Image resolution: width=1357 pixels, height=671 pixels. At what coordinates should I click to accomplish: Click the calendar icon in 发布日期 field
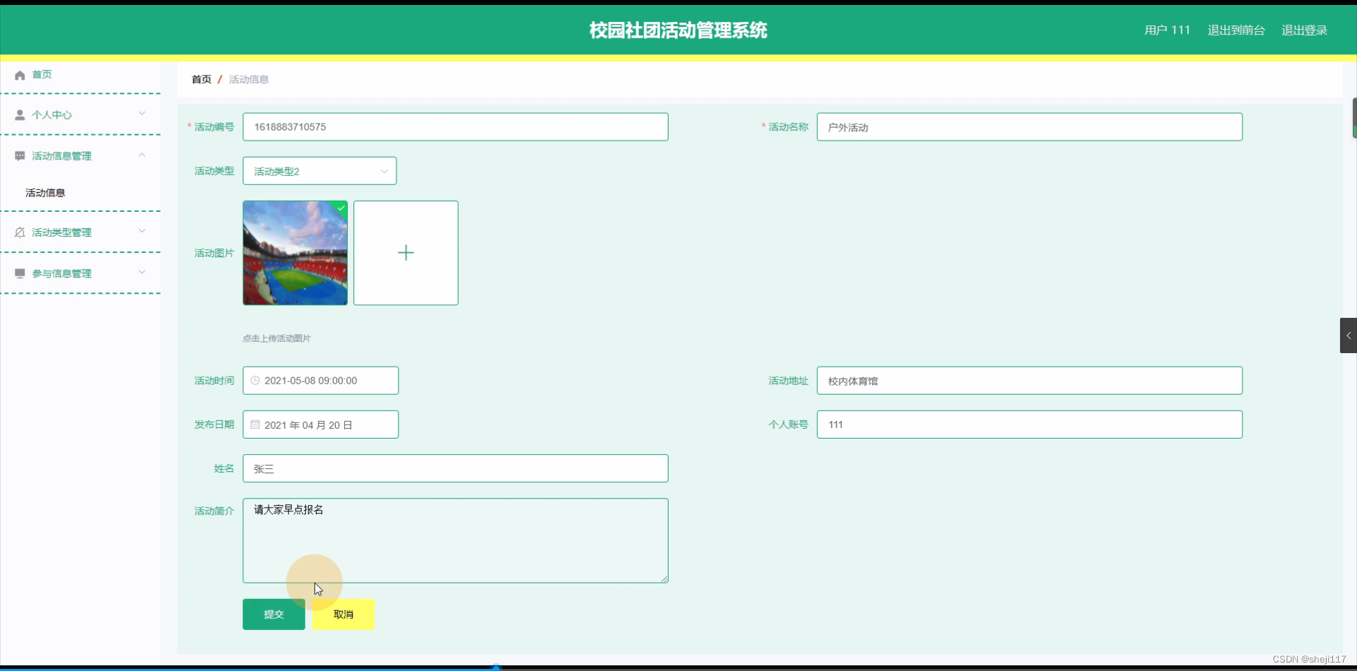pyautogui.click(x=254, y=424)
